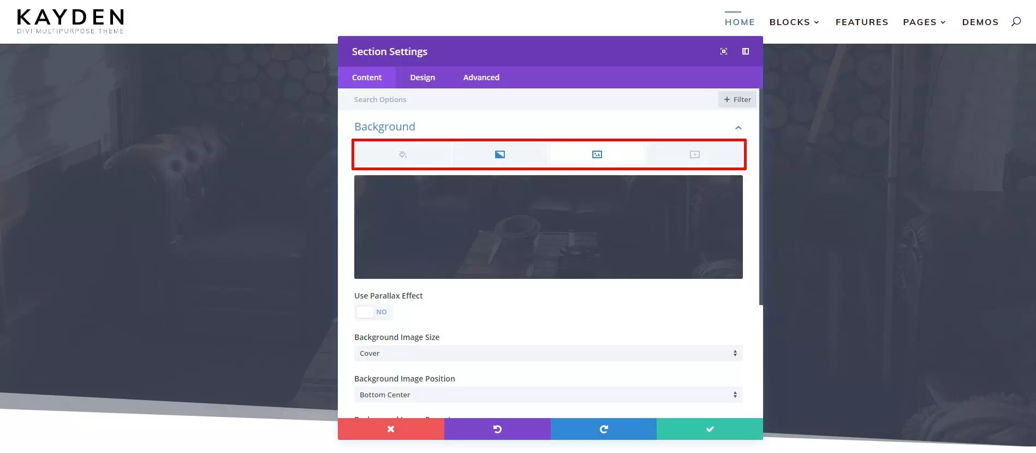
Task: Open the site search icon
Action: point(1016,22)
